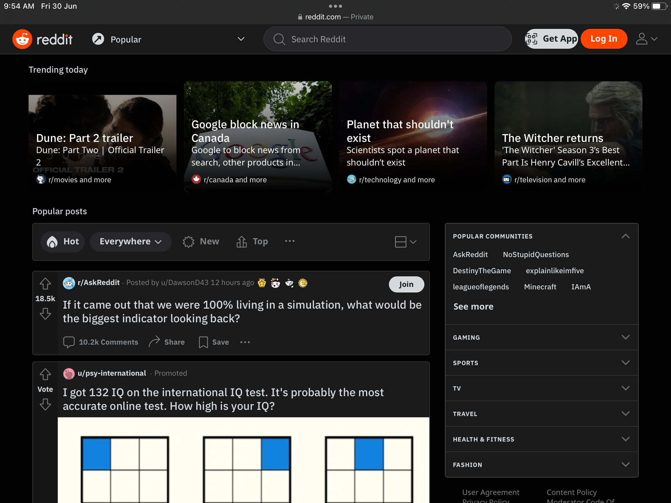This screenshot has height=503, width=671.
Task: Click the Reddit snoo logo icon
Action: click(22, 39)
